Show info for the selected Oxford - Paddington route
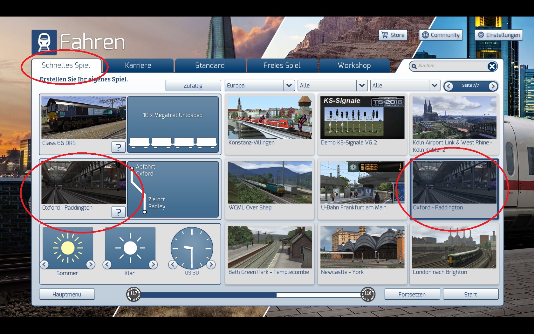This screenshot has width=534, height=334. point(118,212)
